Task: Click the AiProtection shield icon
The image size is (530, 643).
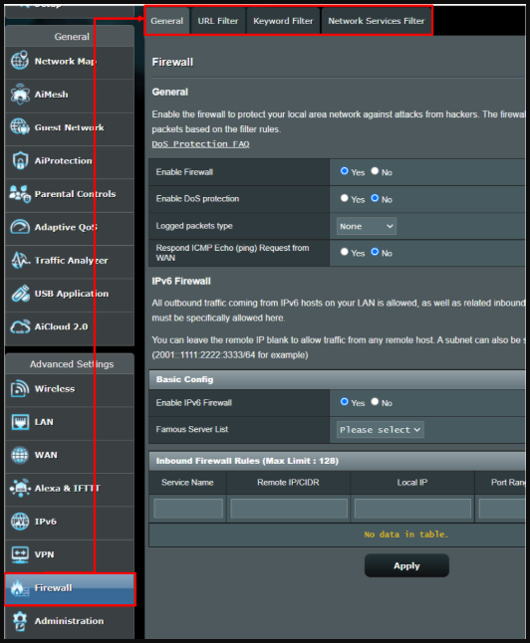Action: pos(20,160)
